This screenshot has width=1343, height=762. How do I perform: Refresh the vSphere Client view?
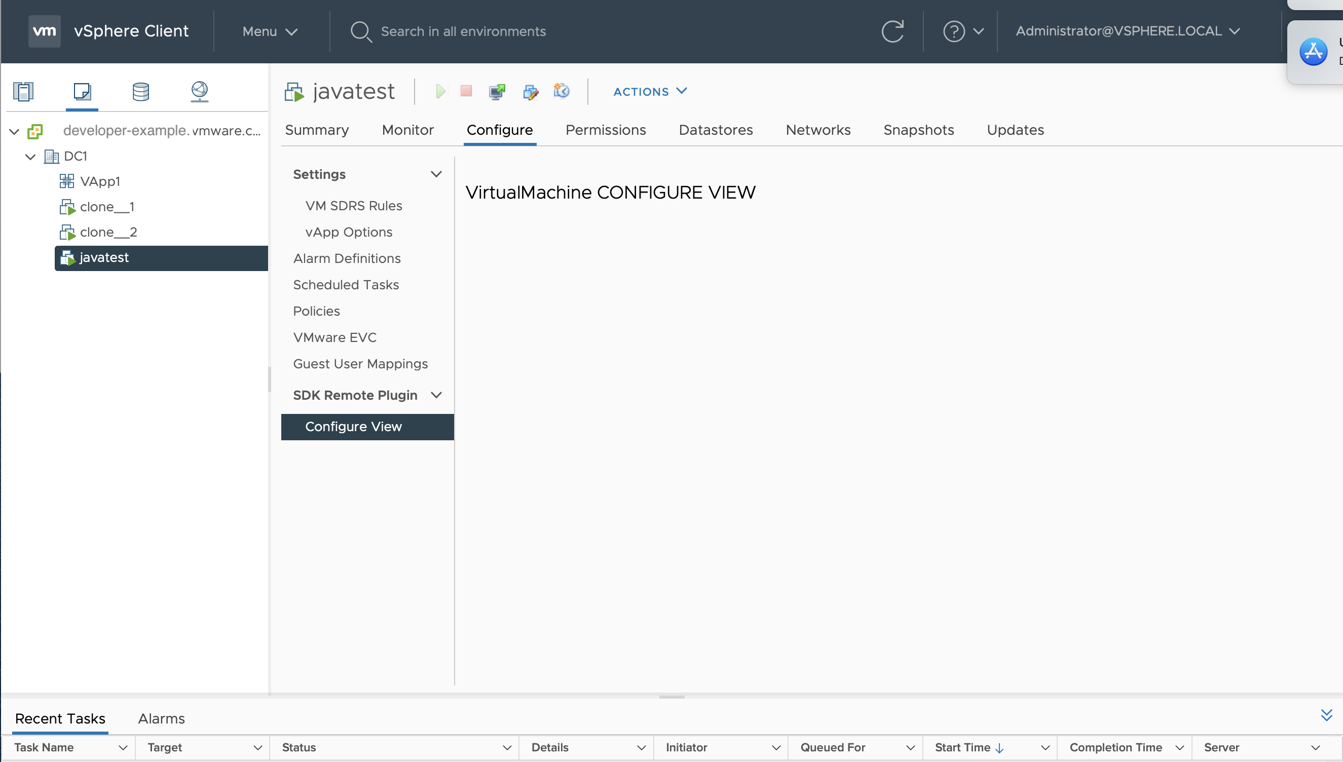[x=892, y=31]
